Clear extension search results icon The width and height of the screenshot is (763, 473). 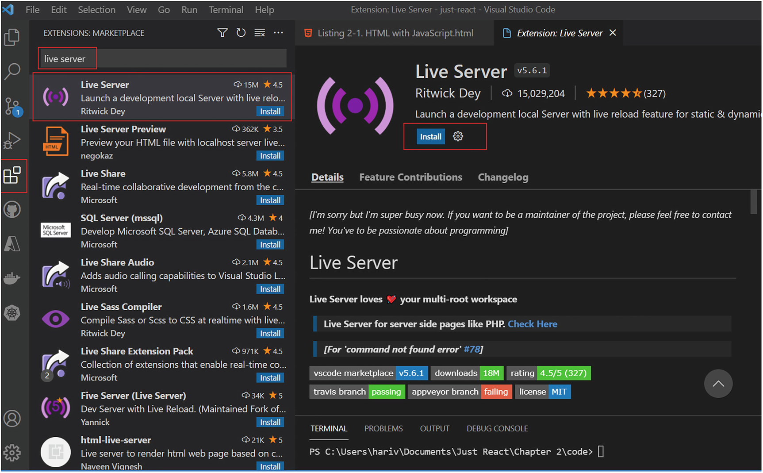[260, 33]
